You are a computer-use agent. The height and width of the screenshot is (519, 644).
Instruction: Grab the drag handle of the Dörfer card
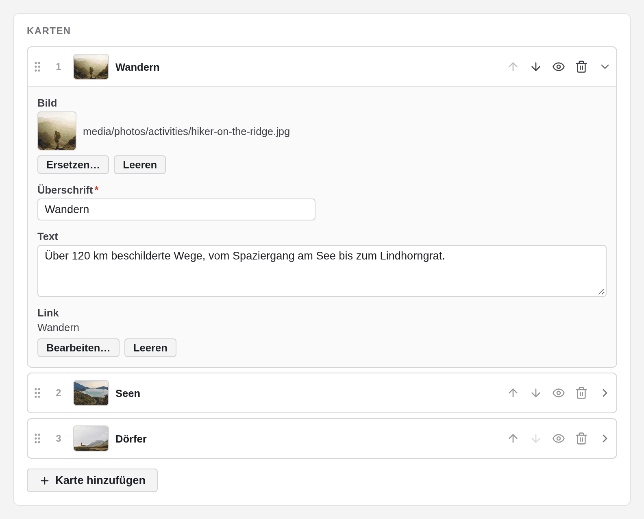pos(37,438)
